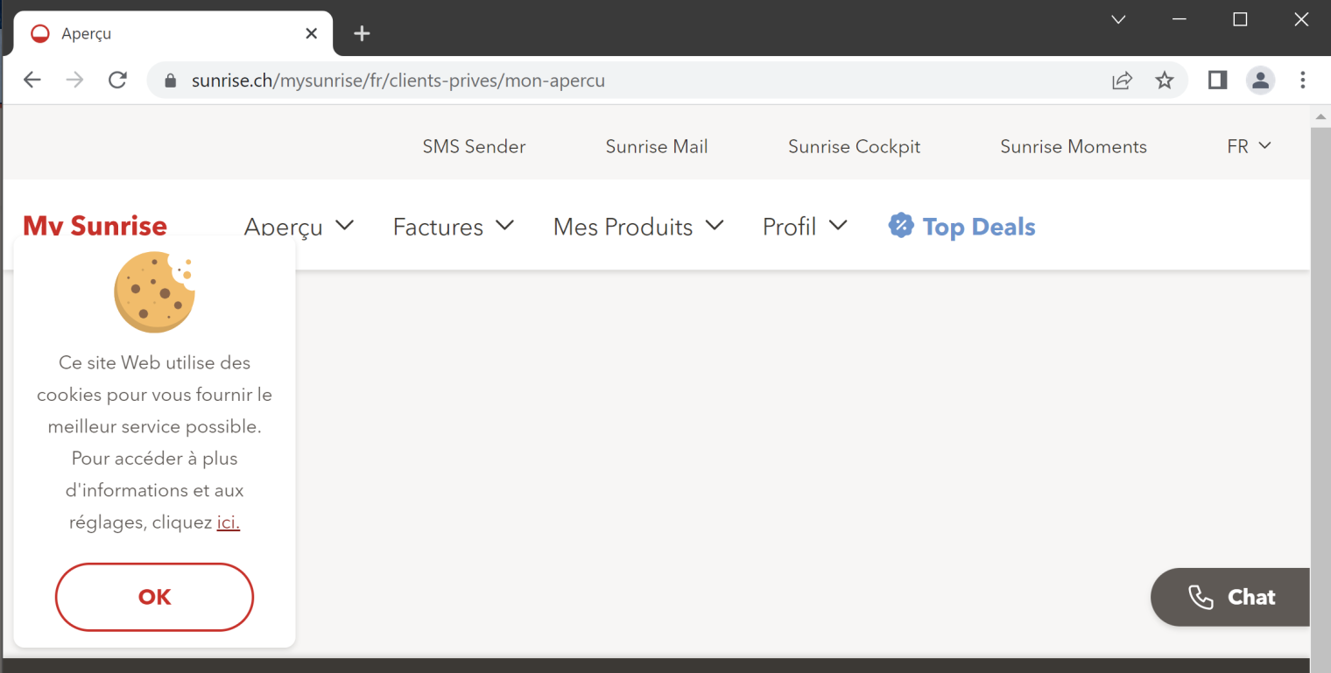Open the browser side panel icon
The height and width of the screenshot is (673, 1331).
click(1217, 81)
